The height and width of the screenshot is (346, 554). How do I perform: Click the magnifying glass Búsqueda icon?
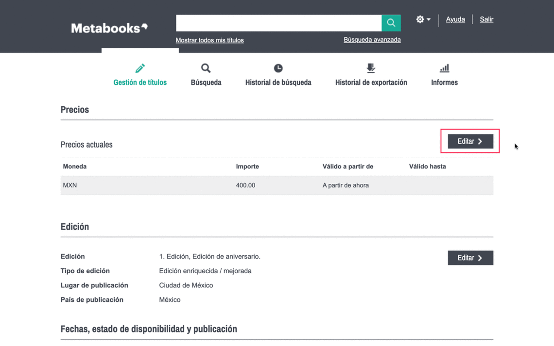pyautogui.click(x=206, y=68)
